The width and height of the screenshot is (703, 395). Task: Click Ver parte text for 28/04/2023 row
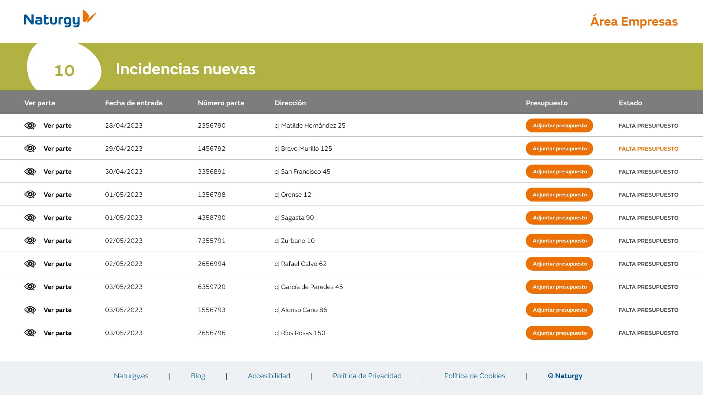click(57, 125)
